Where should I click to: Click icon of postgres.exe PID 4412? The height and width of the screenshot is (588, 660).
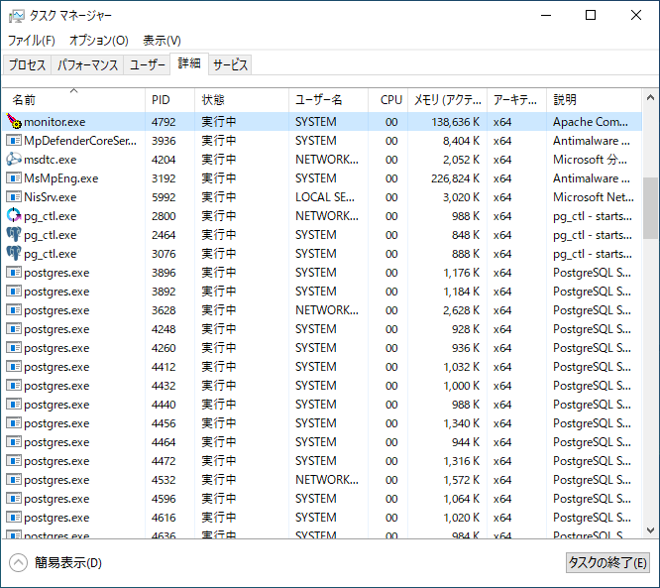coord(14,367)
